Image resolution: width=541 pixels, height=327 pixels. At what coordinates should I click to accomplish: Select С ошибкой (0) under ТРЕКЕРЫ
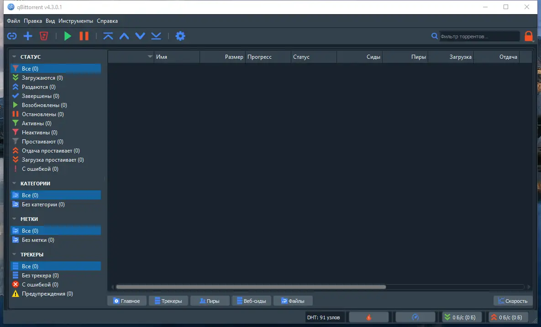56,285
